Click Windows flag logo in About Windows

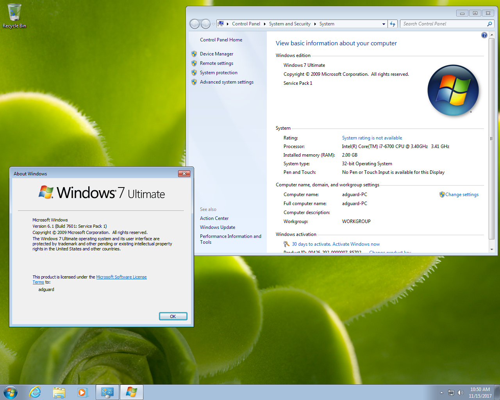46,192
